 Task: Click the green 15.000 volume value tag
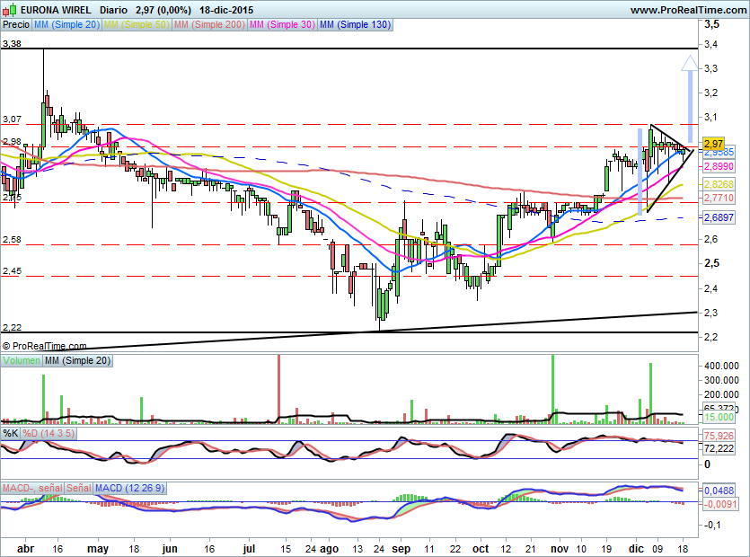717,417
